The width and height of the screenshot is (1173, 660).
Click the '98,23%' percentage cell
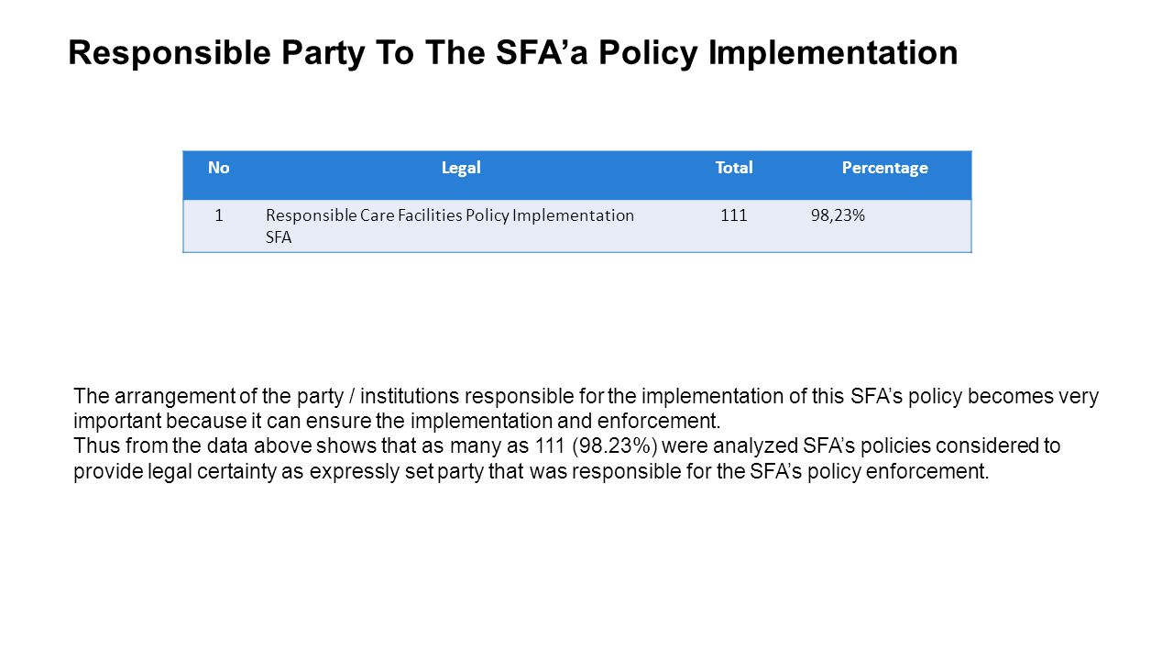pyautogui.click(x=839, y=215)
